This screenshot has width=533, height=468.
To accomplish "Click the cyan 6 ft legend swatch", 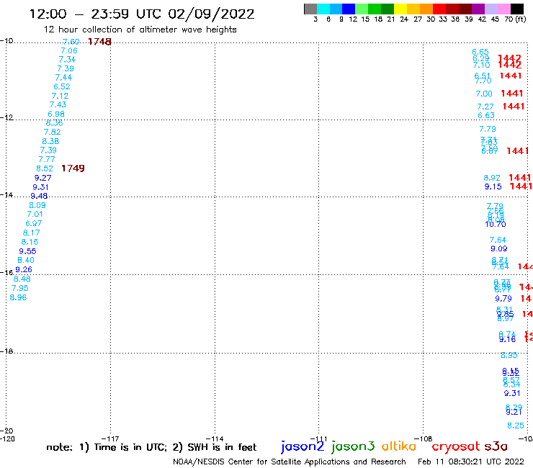I will [x=323, y=9].
